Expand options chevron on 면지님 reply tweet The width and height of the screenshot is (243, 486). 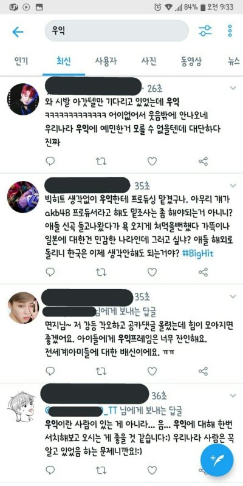(233, 296)
